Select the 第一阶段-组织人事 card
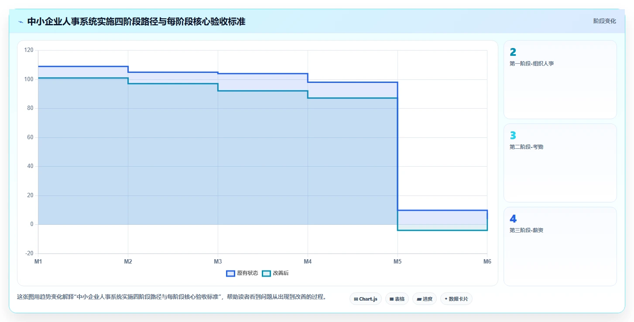 pos(560,79)
